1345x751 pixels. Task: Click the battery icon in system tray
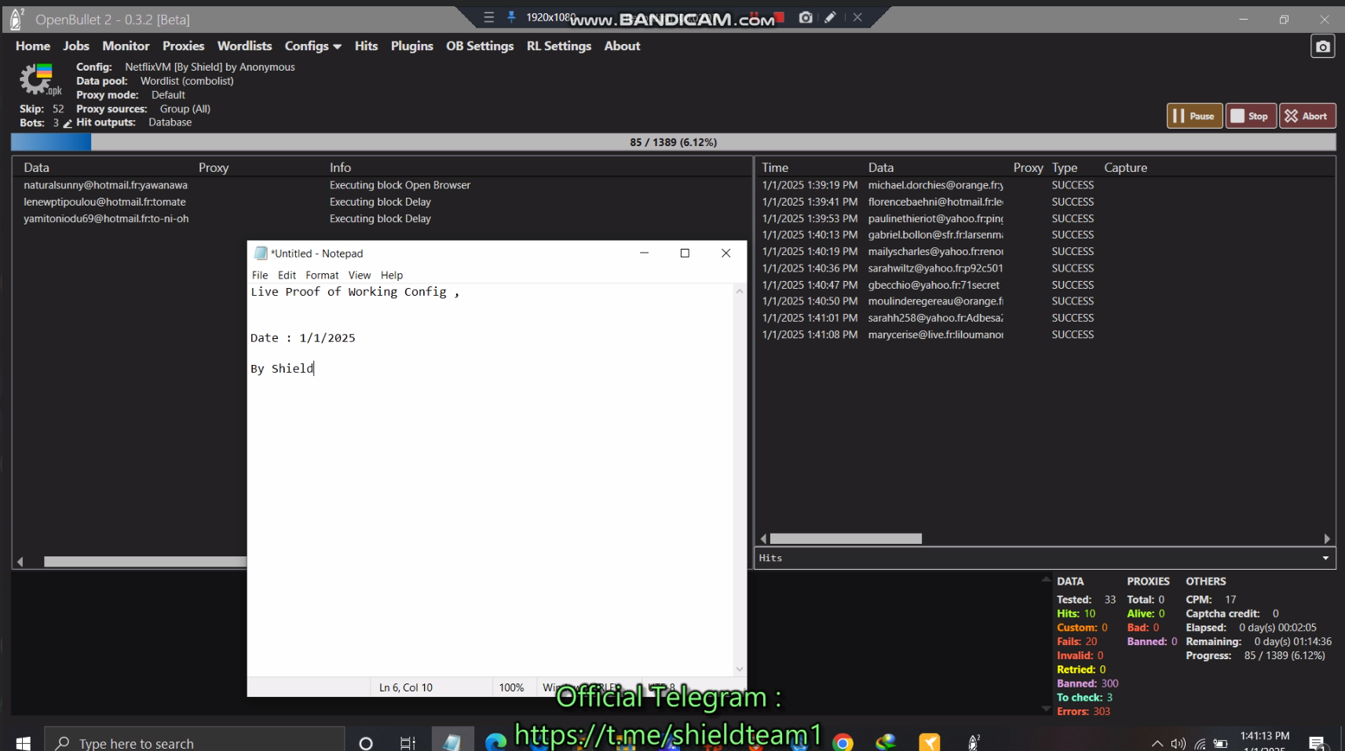point(1220,743)
